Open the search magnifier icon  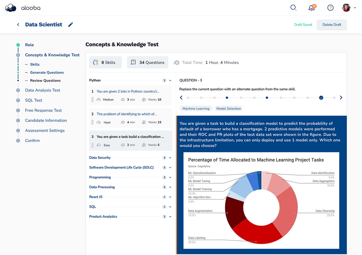pos(293,8)
